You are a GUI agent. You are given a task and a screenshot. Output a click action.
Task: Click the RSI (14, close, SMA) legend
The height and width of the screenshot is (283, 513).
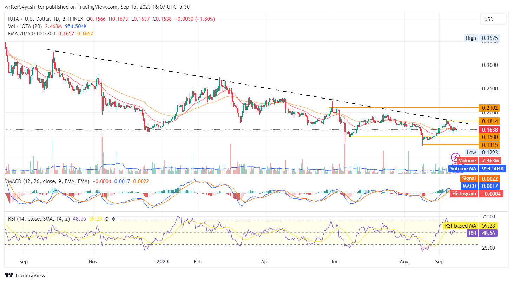[x=39, y=219]
